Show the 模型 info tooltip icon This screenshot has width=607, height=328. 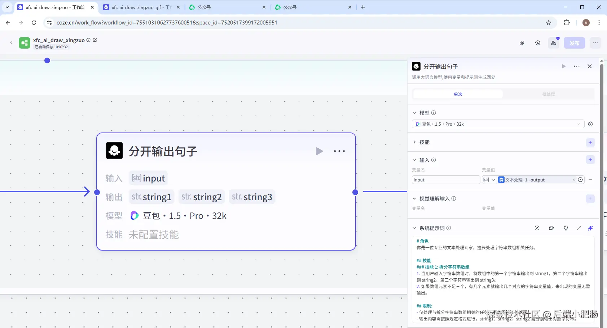point(434,113)
